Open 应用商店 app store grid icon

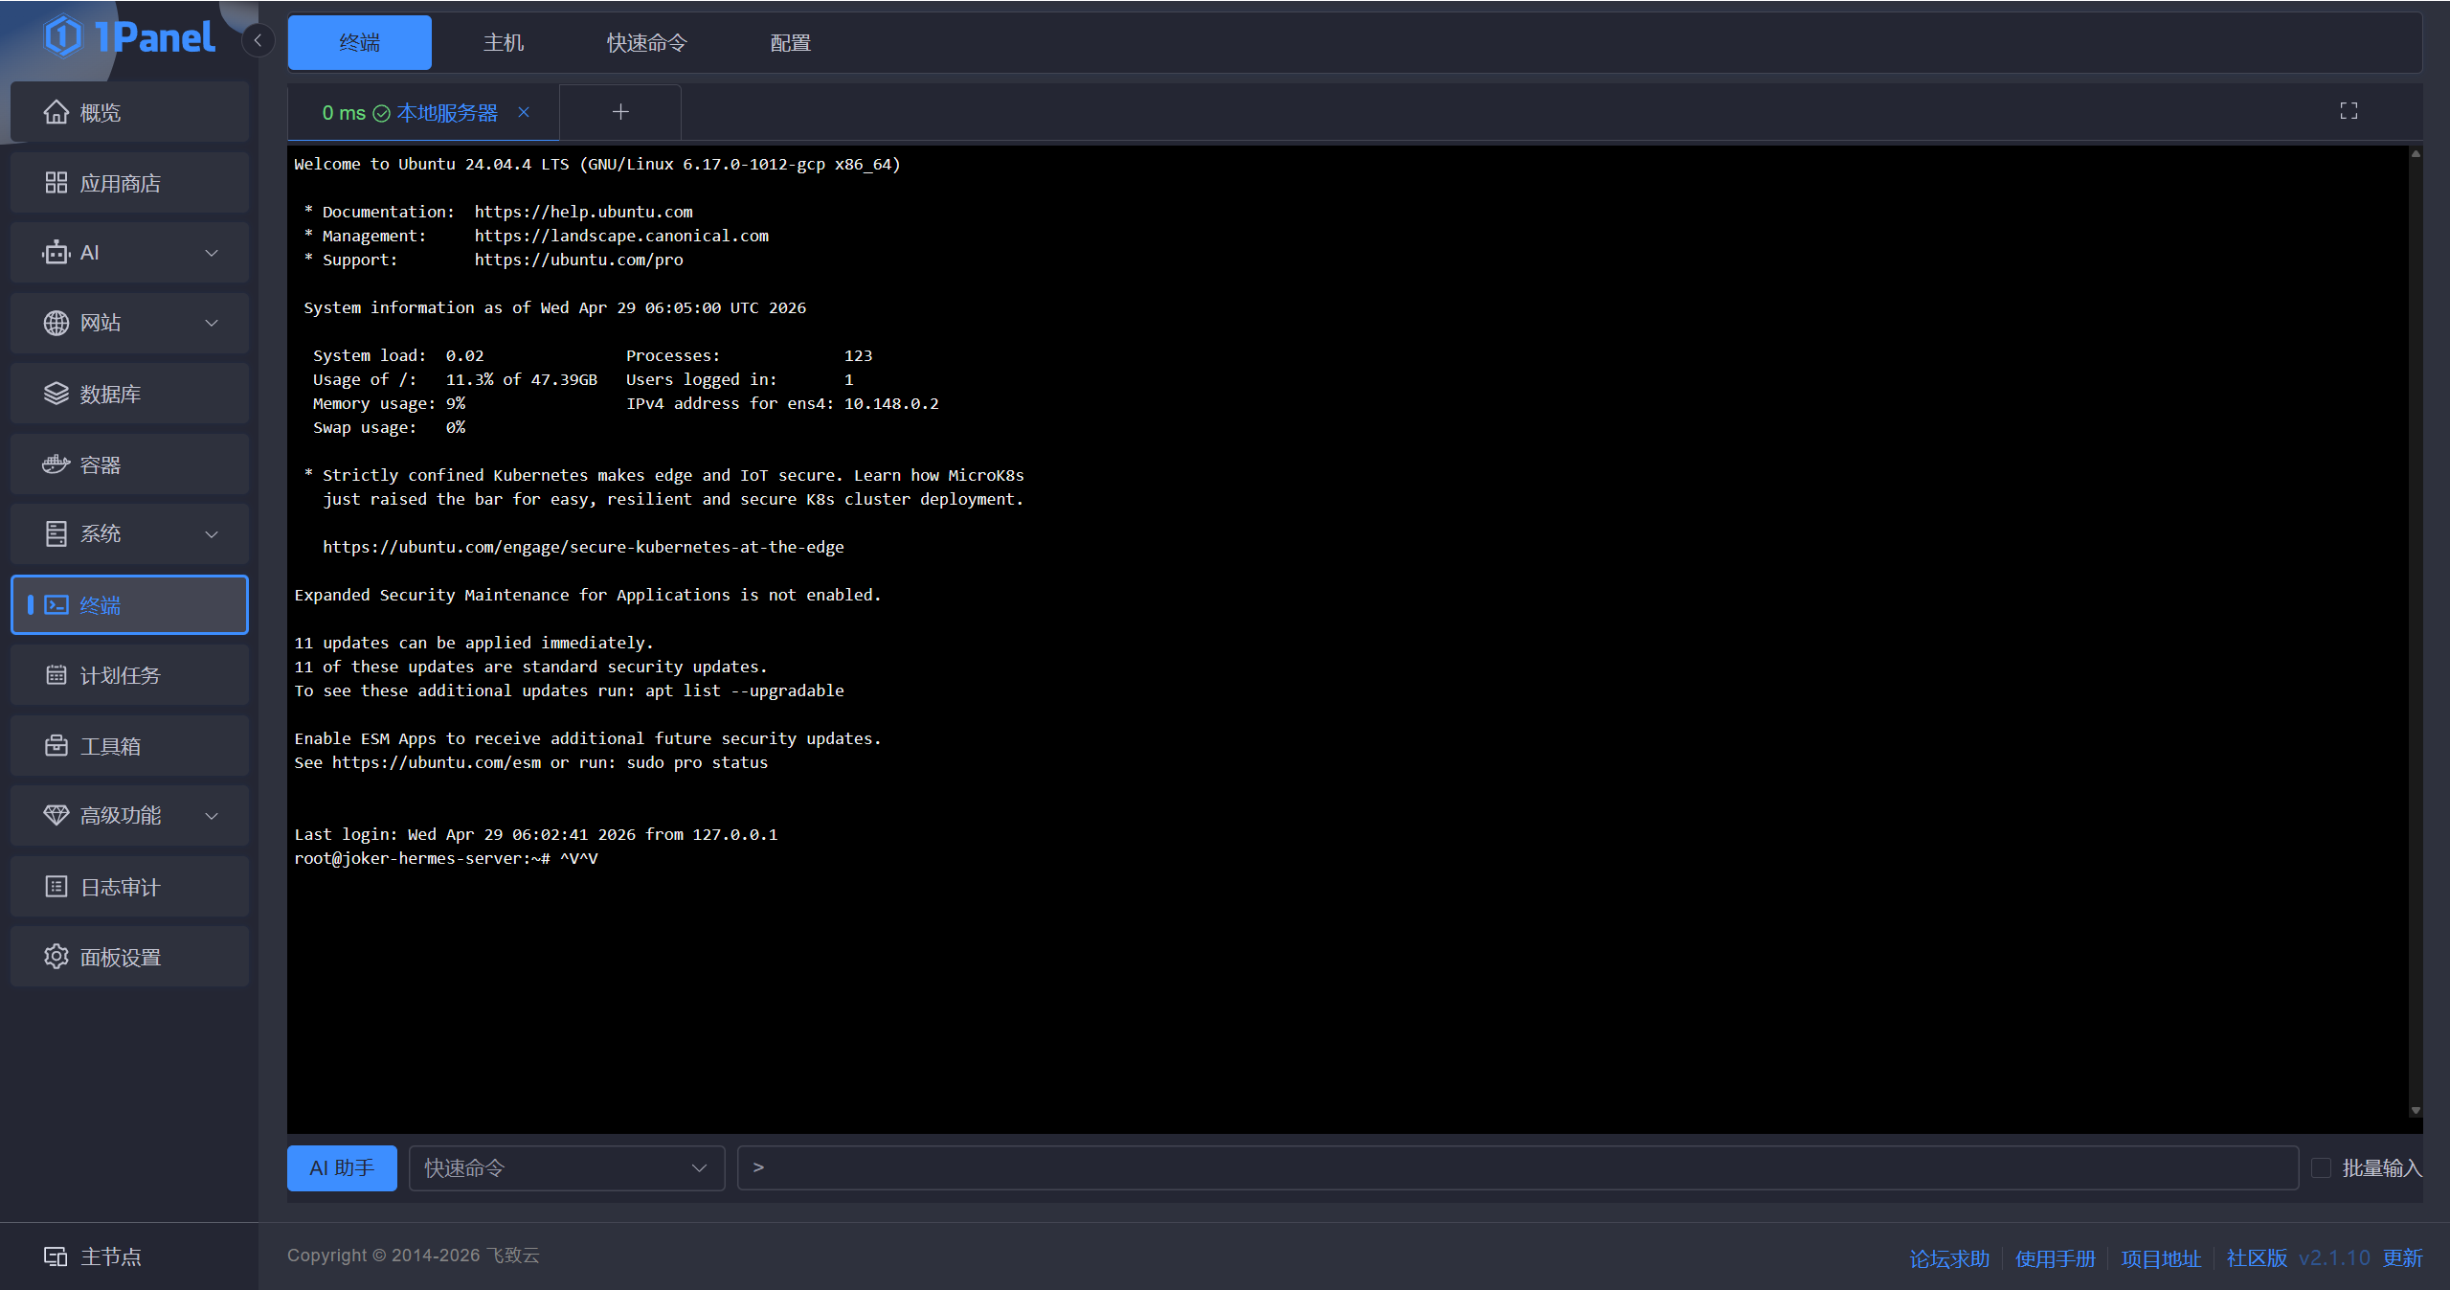click(x=56, y=183)
